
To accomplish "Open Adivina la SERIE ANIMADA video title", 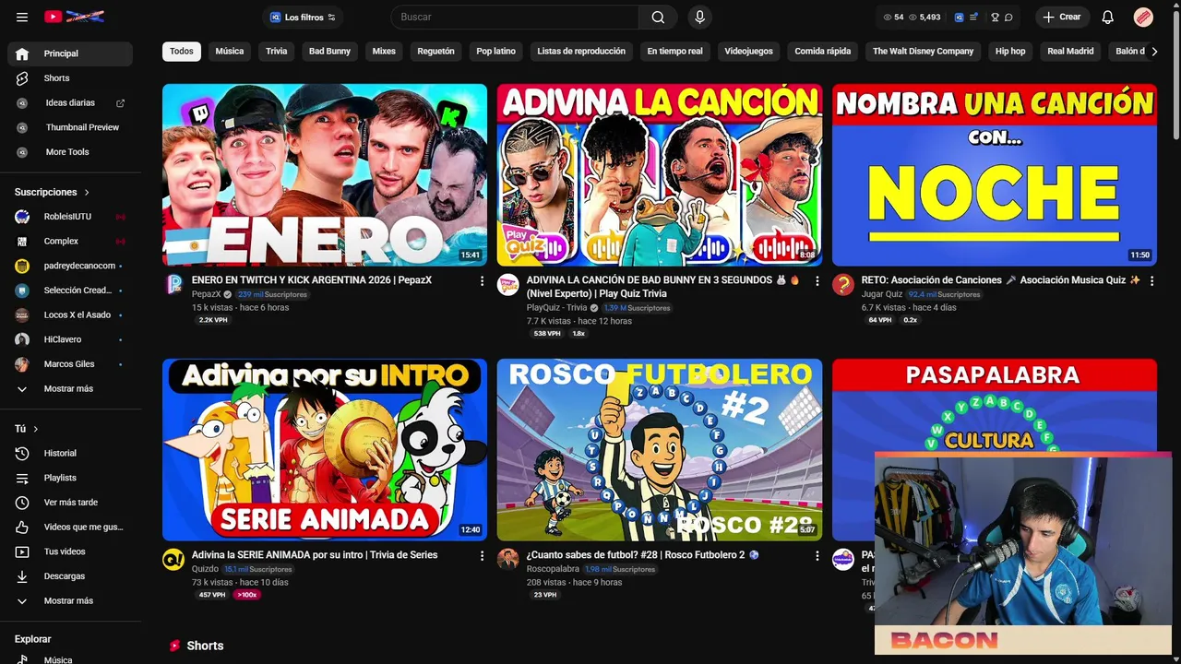I will coord(315,555).
